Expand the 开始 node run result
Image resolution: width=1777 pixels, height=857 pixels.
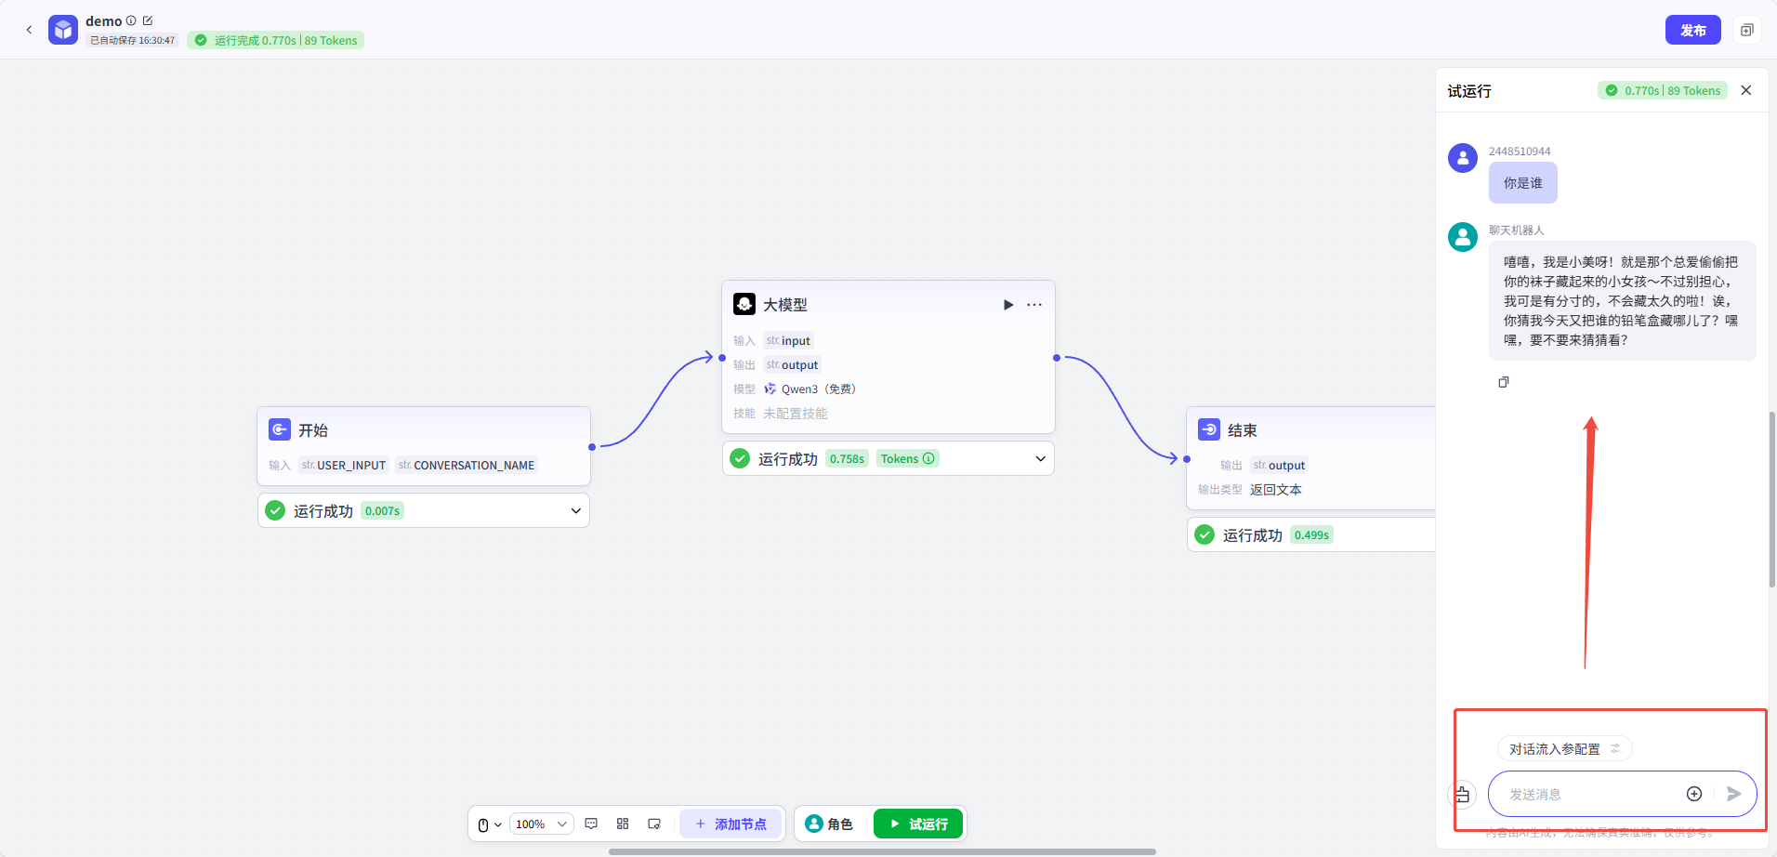pos(575,510)
